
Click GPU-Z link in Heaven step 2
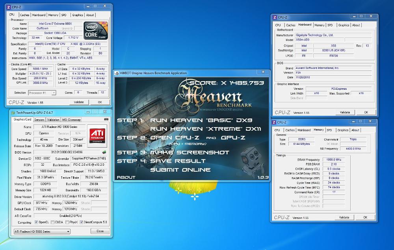point(233,137)
